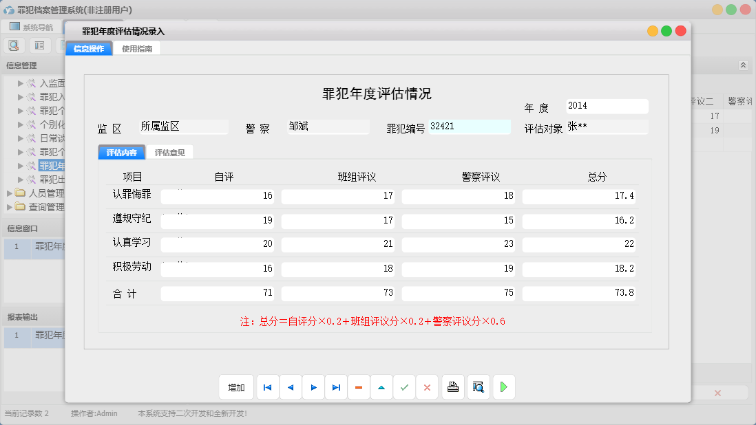
Task: Cancel edits with the red X icon
Action: point(427,387)
